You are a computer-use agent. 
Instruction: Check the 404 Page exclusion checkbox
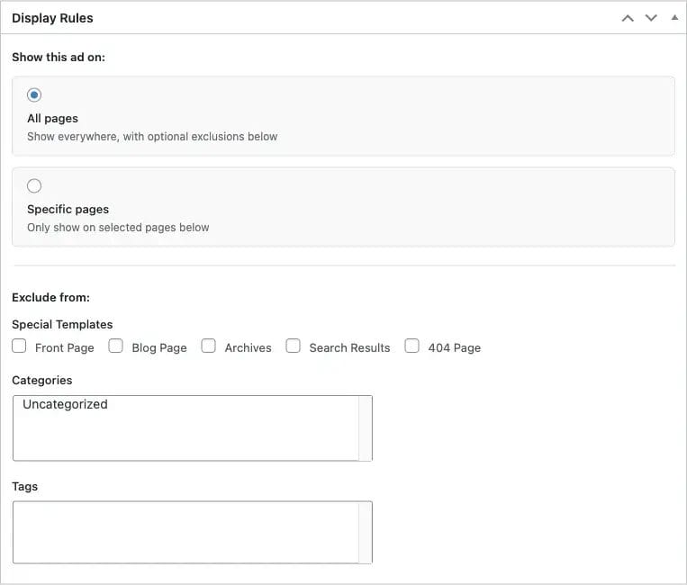coord(411,346)
